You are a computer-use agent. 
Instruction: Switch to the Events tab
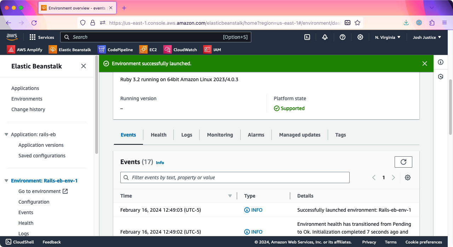(x=128, y=135)
